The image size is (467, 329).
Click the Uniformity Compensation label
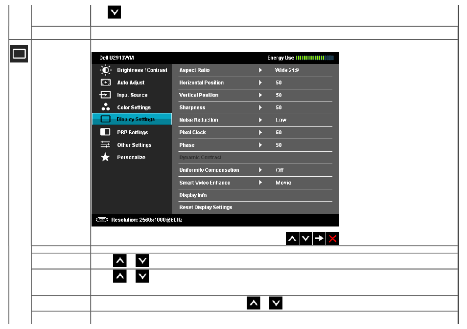coord(209,170)
